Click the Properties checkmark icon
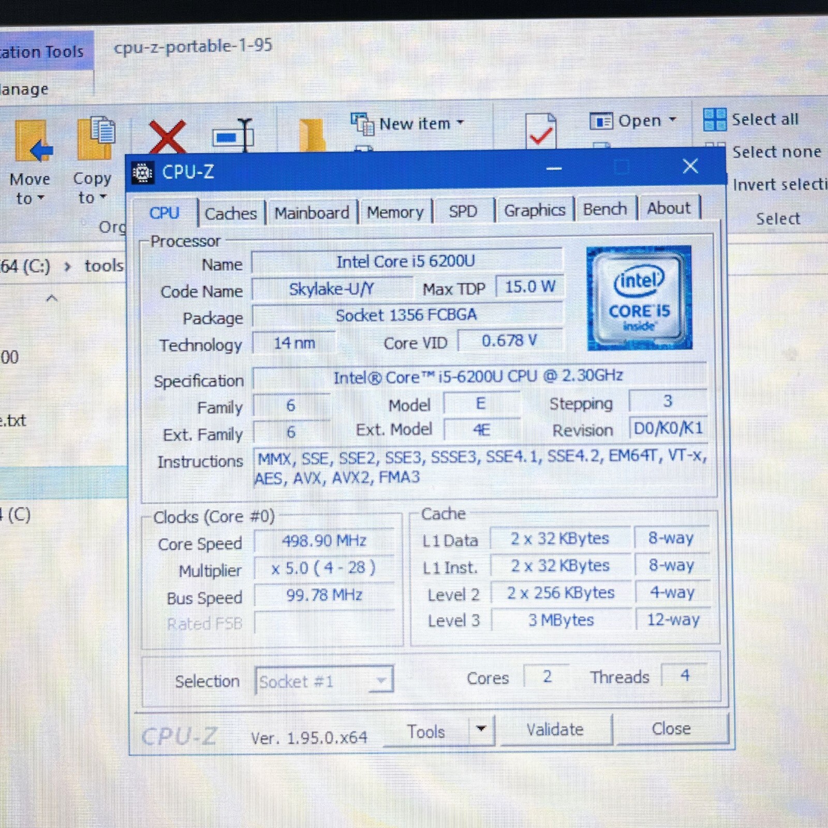828x828 pixels. (x=541, y=130)
